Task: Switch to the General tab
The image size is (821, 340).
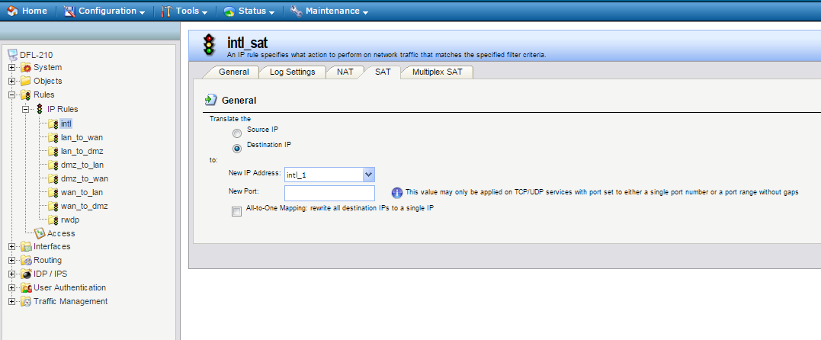Action: tap(233, 72)
